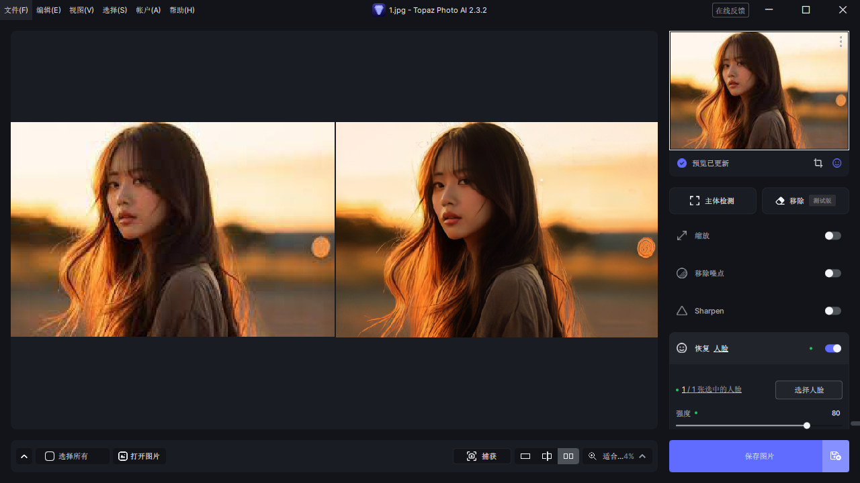Click the 预览已更新 check mark icon
Image resolution: width=860 pixels, height=483 pixels.
[x=682, y=163]
